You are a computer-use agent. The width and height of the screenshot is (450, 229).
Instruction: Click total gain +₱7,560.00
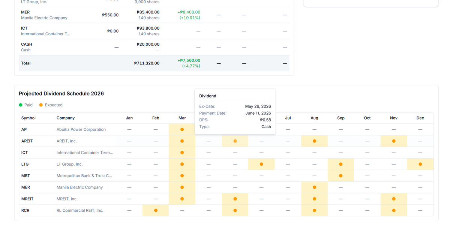point(189,60)
